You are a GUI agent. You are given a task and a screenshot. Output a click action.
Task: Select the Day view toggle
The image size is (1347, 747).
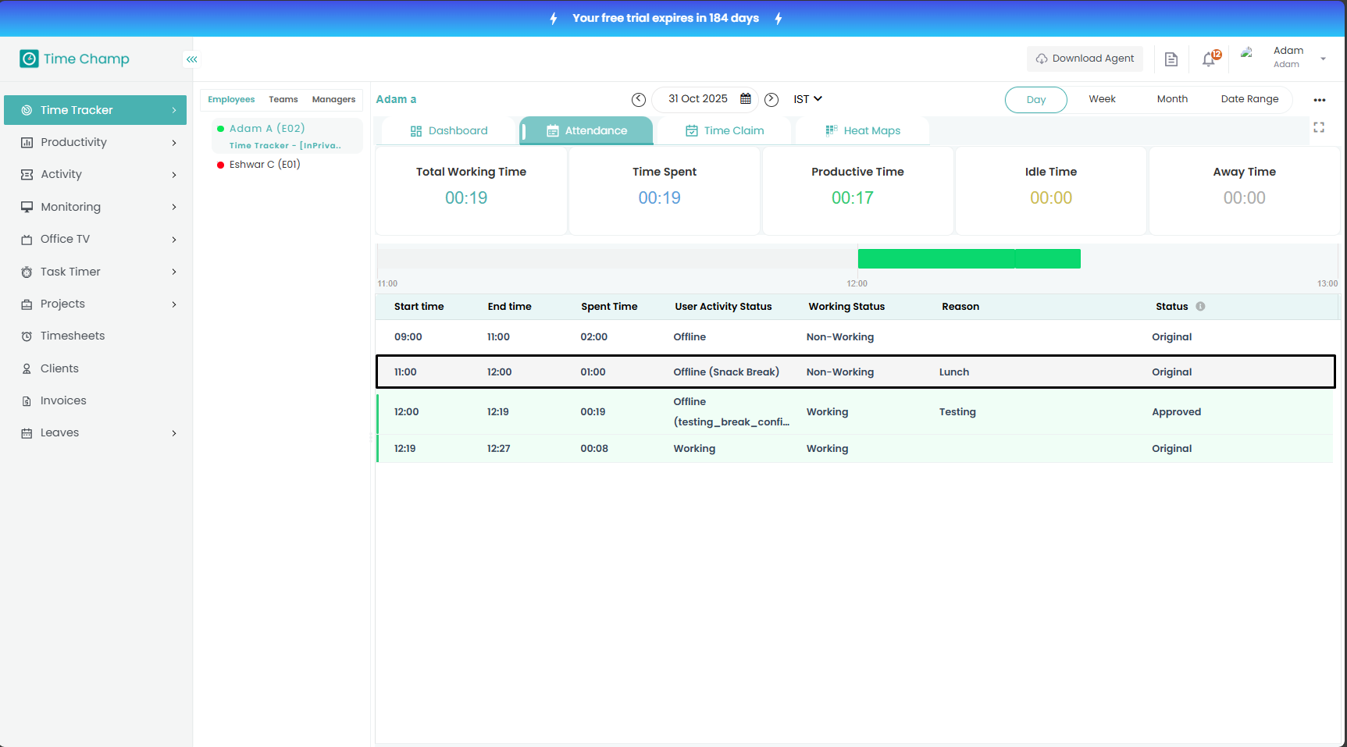(1035, 100)
